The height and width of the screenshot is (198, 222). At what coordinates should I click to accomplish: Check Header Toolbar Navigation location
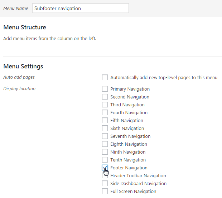tap(105, 175)
